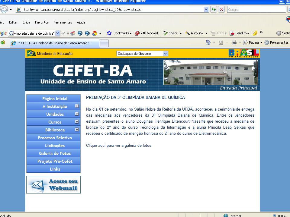Open a new blank tab
Viewport: 290px width, 217px height.
[x=104, y=43]
